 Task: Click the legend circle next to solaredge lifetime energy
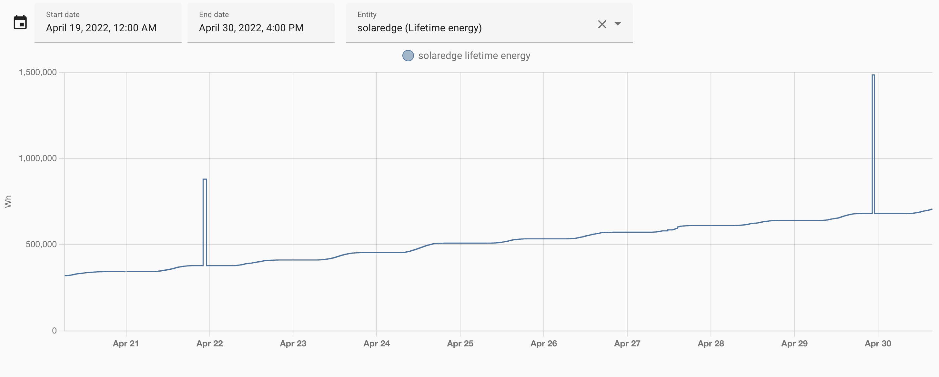coord(408,55)
